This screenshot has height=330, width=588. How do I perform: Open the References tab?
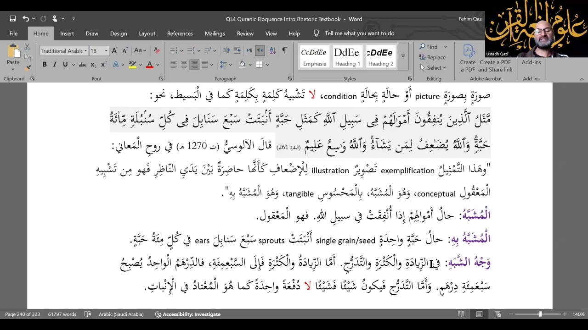tap(180, 33)
